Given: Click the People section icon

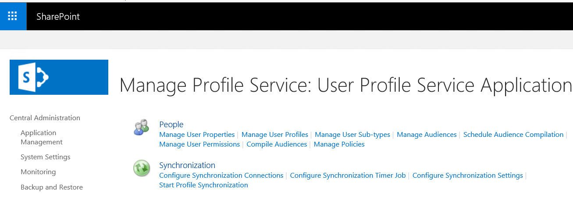Looking at the screenshot, I should point(142,127).
